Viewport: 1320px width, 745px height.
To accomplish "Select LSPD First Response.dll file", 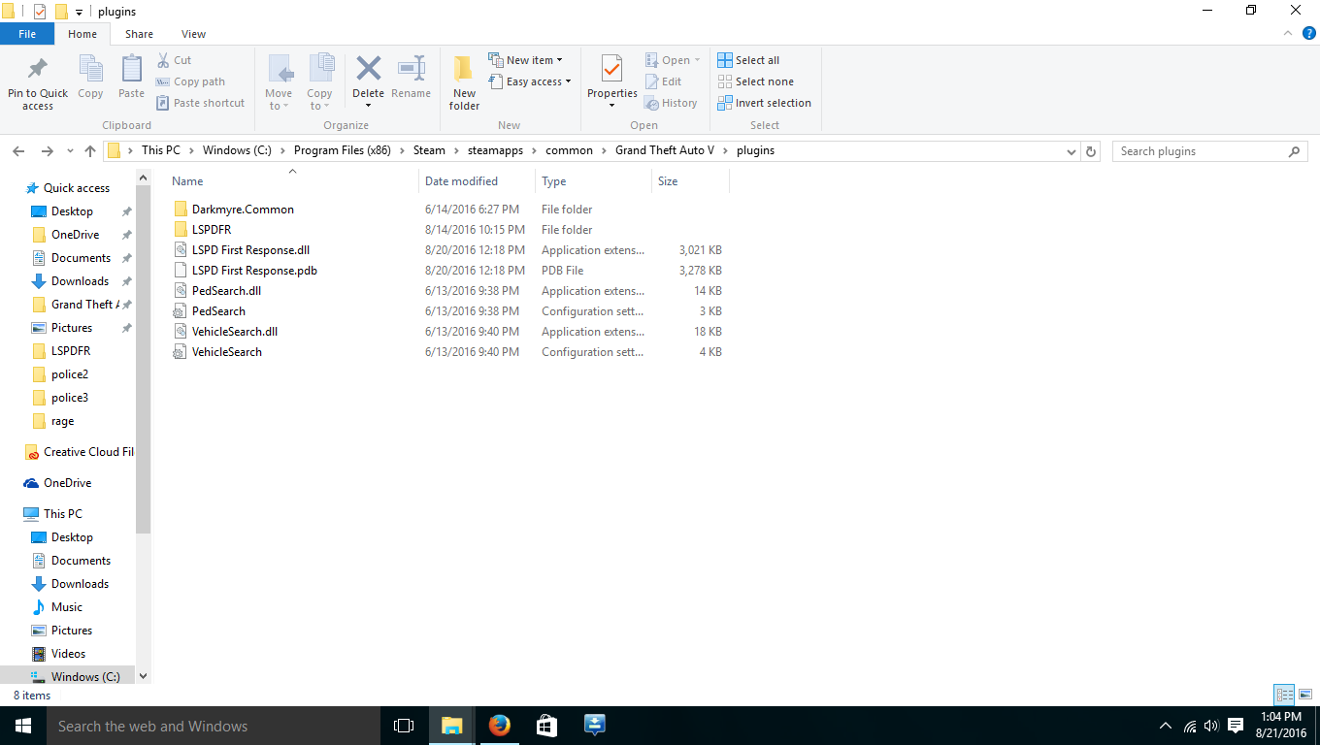I will click(x=250, y=250).
